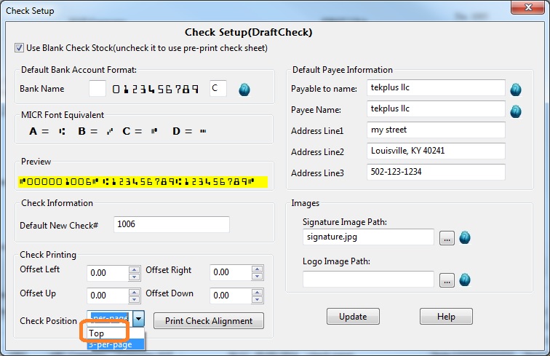The width and height of the screenshot is (550, 356).
Task: Decrease Offset Right value with down arrow
Action: click(x=257, y=277)
